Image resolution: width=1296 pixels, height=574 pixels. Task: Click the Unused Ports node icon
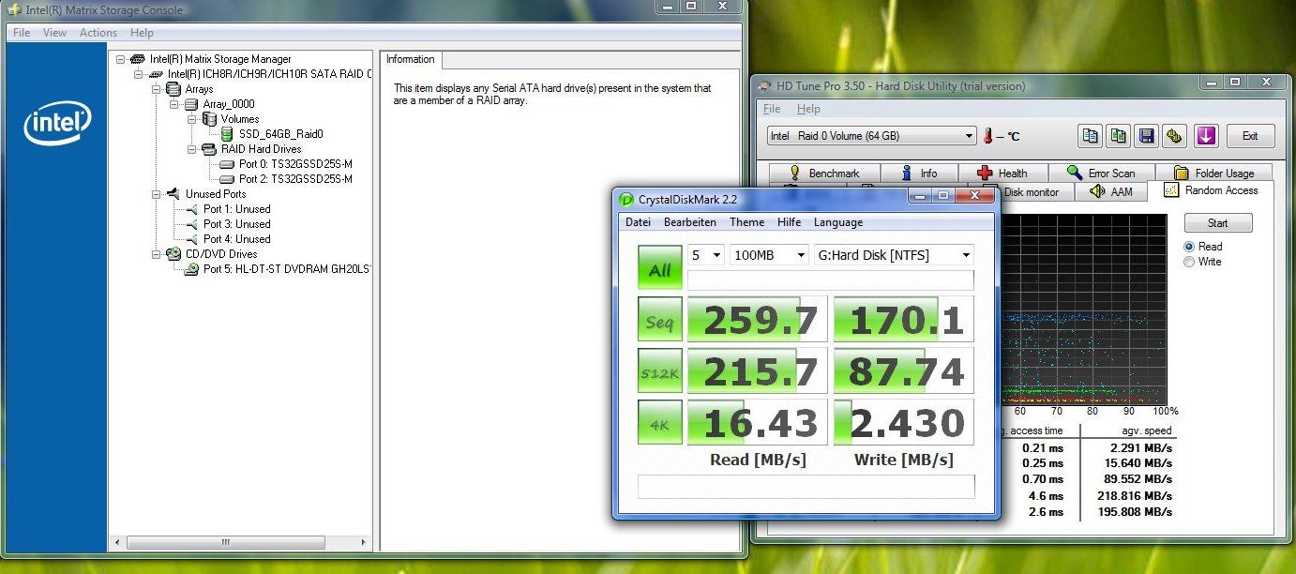click(x=173, y=194)
